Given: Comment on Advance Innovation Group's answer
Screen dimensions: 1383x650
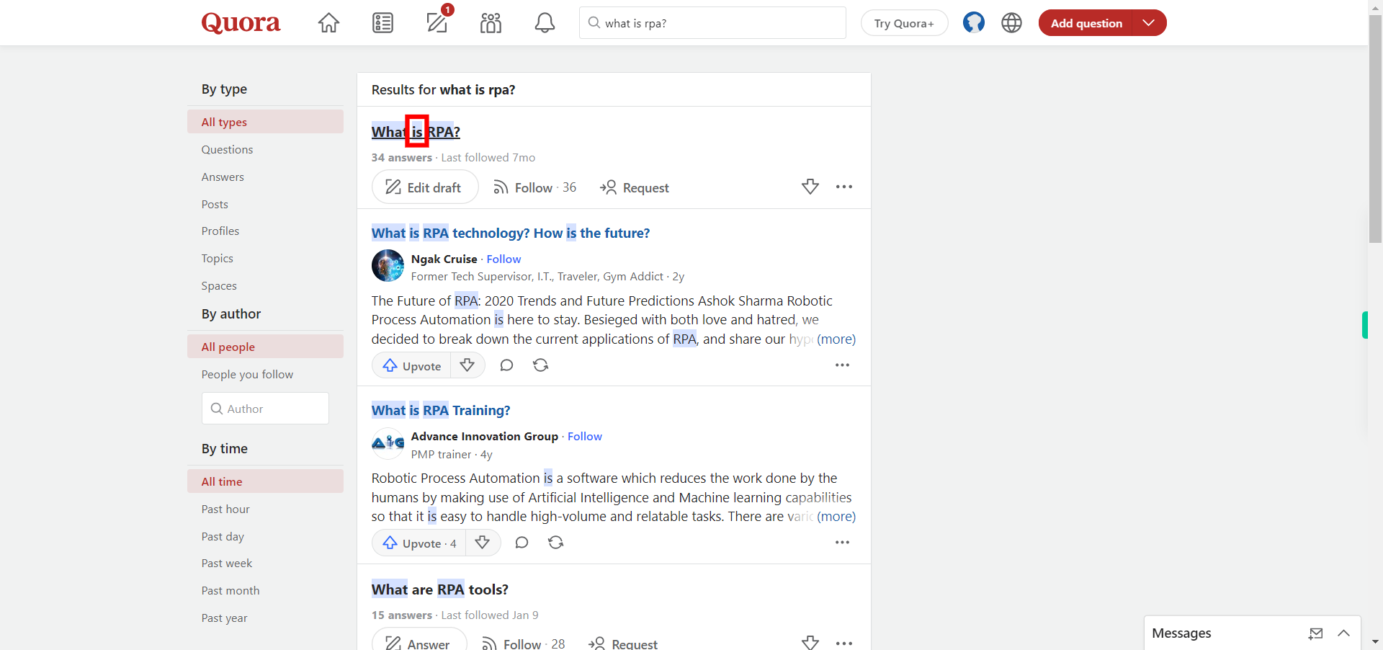Looking at the screenshot, I should coord(522,543).
